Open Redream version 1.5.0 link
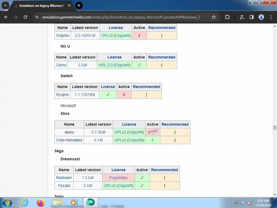Viewport: 277px width, 208px height. coord(88,178)
